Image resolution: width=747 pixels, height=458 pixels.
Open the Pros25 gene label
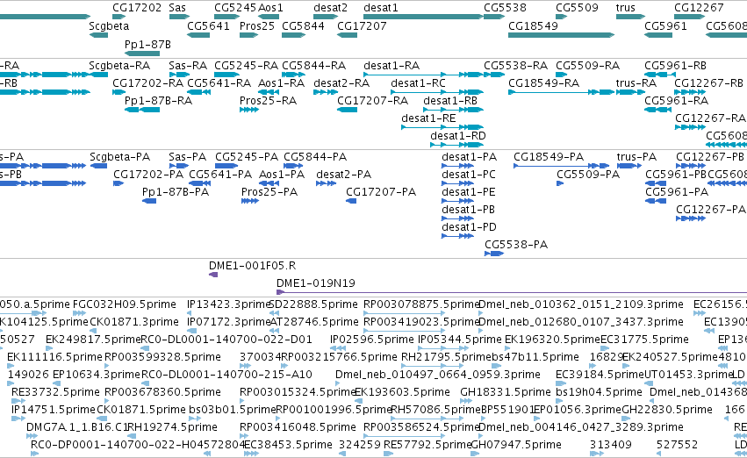257,26
